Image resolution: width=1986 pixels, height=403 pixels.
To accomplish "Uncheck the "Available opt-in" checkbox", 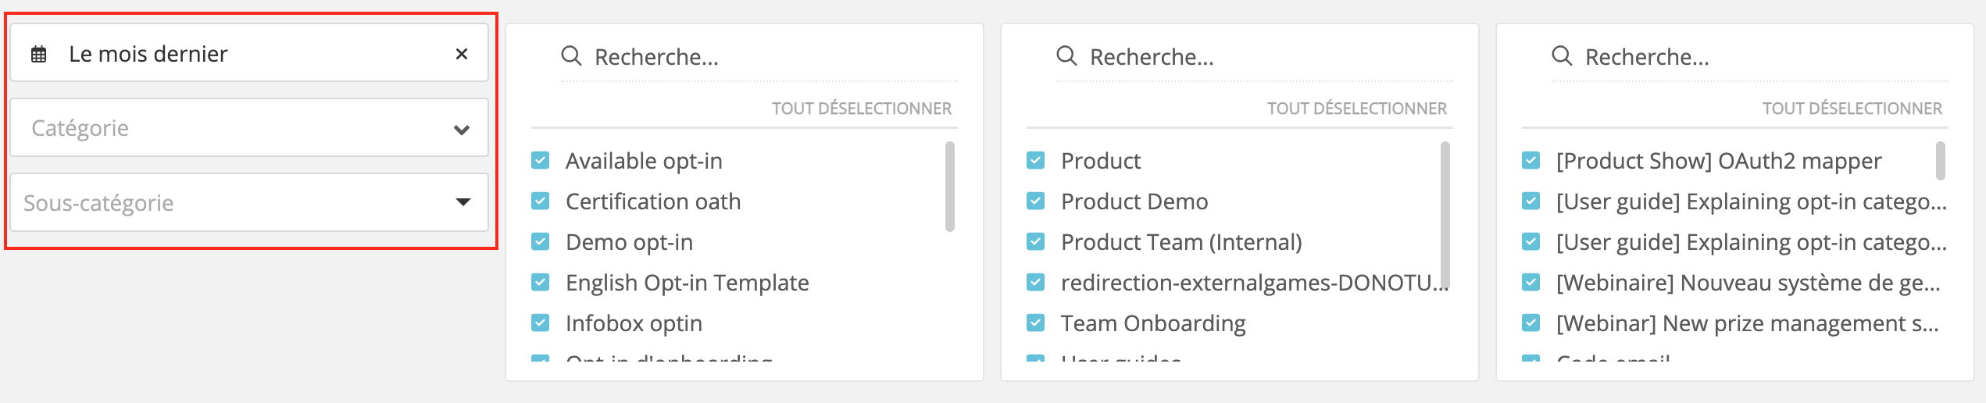I will [541, 161].
